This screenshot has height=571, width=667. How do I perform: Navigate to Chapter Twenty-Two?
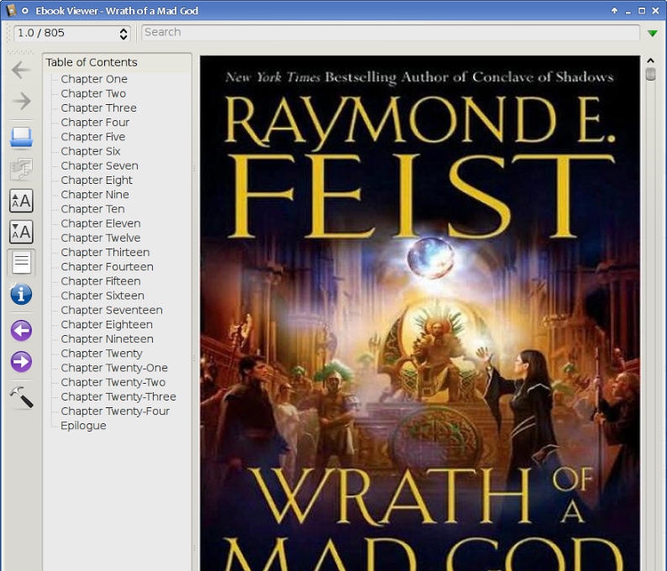(x=113, y=383)
